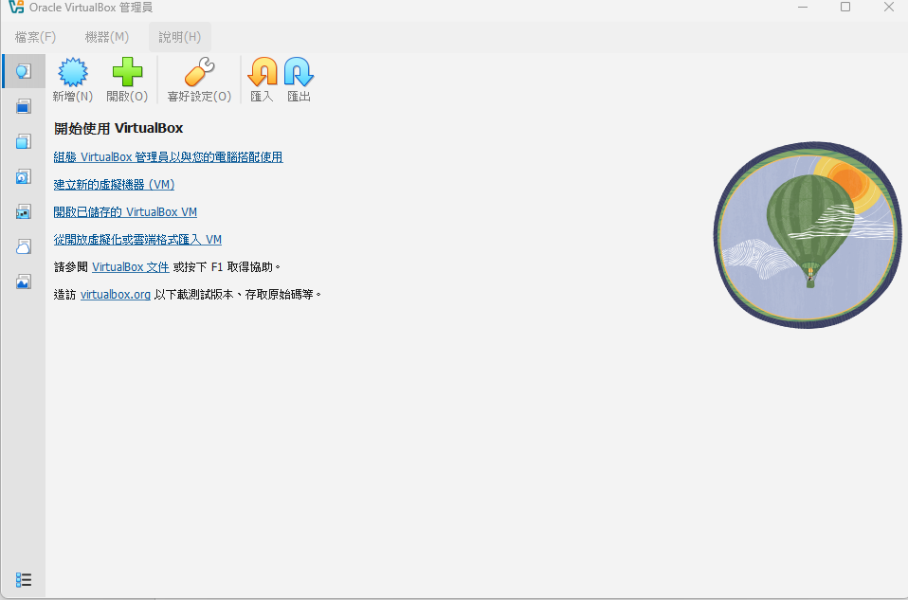Open the Activities chart icon in sidebar
This screenshot has width=908, height=600.
click(23, 282)
